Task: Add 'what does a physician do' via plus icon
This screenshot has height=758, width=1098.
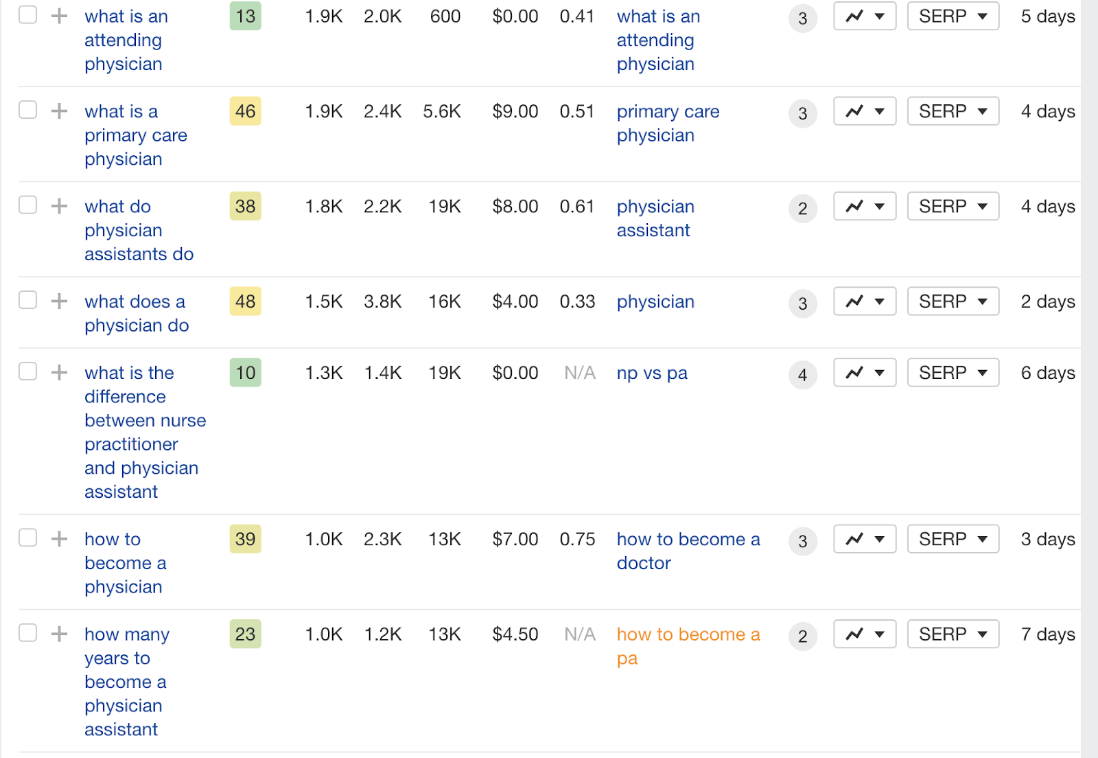Action: (x=60, y=301)
